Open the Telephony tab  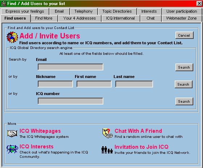(x=83, y=11)
